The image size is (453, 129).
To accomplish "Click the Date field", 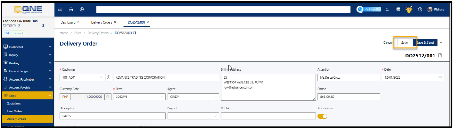I will pyautogui.click(x=413, y=77).
